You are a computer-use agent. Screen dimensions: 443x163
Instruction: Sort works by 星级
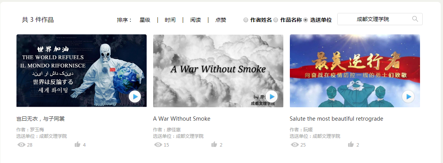point(145,20)
